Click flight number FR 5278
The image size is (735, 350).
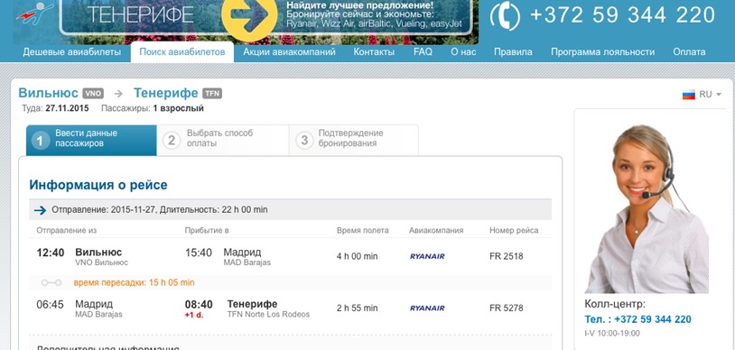[x=507, y=308]
